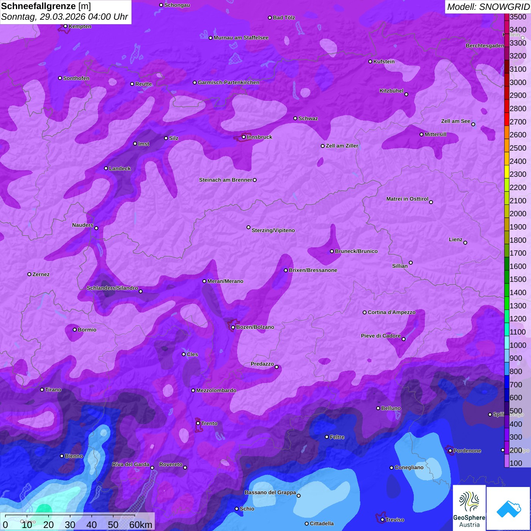531x531 pixels.
Task: Click the Landeck marker dot
Action: pos(106,168)
